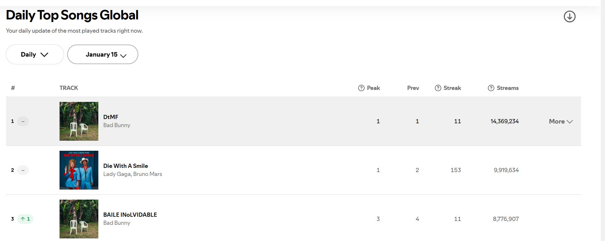Click the Die With A Smile title

point(126,166)
